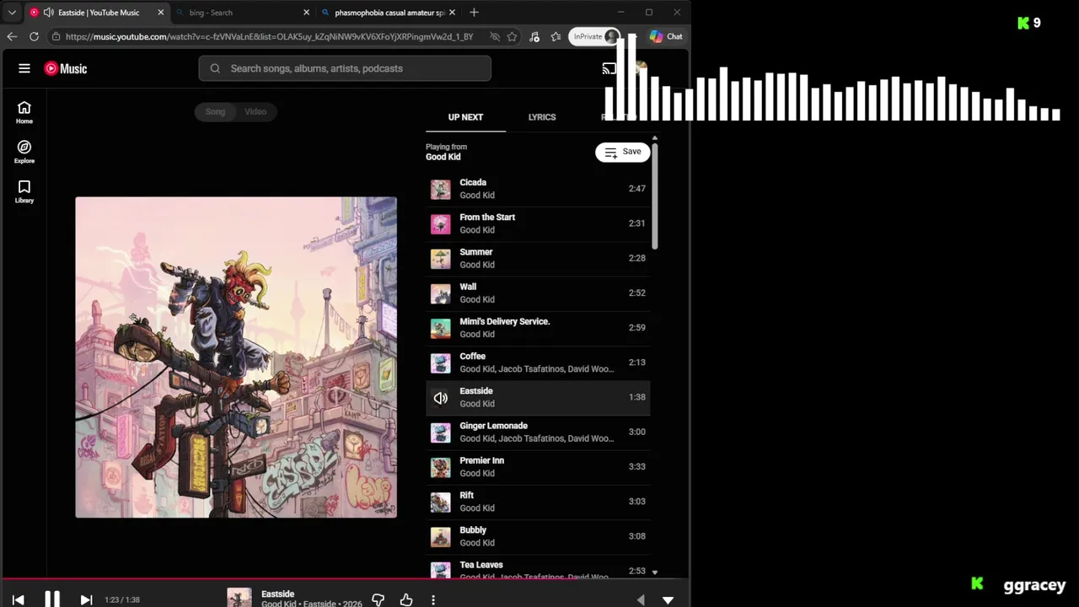Switch to Song mode
This screenshot has width=1079, height=607.
click(x=215, y=111)
